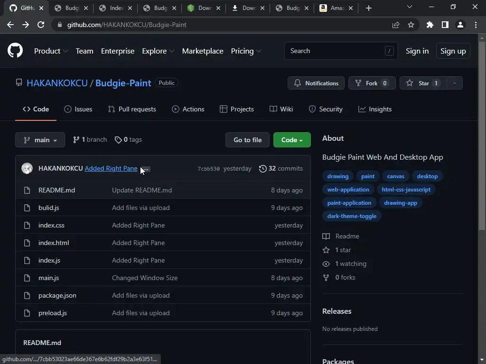Screen dimensions: 486x364
Task: Open a new browser tab with plus icon
Action: (368, 8)
